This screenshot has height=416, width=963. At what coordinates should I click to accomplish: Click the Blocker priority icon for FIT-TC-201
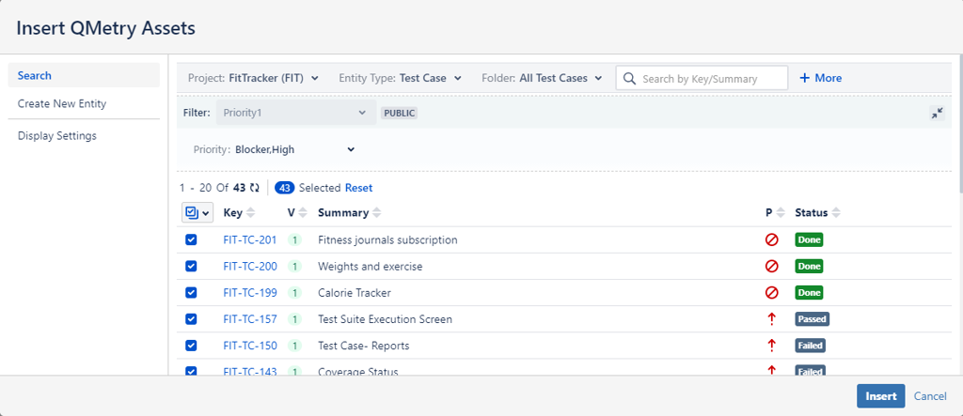[x=772, y=239]
